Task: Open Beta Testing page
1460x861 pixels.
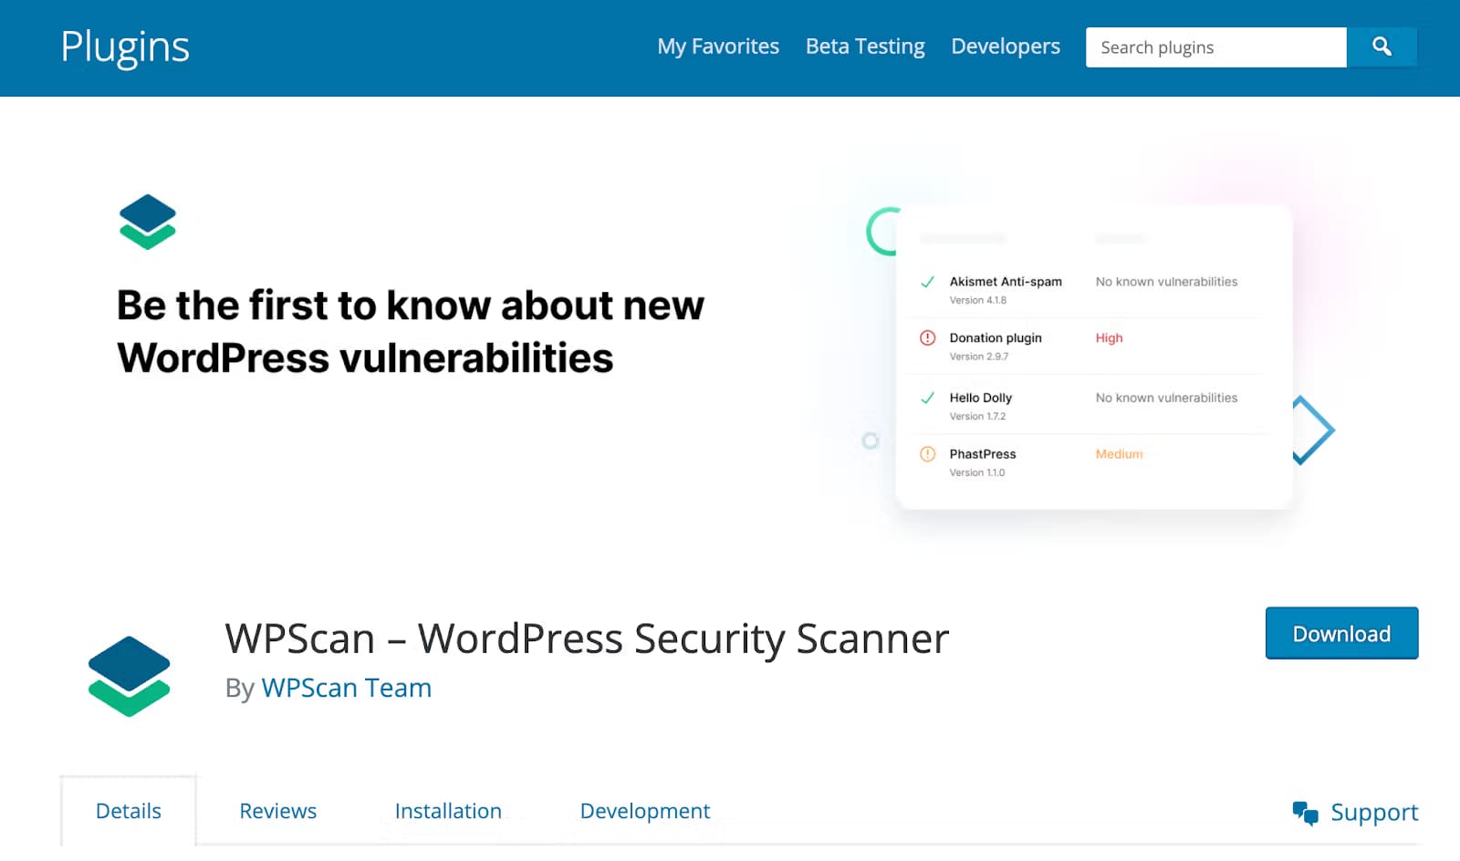Action: 864,46
